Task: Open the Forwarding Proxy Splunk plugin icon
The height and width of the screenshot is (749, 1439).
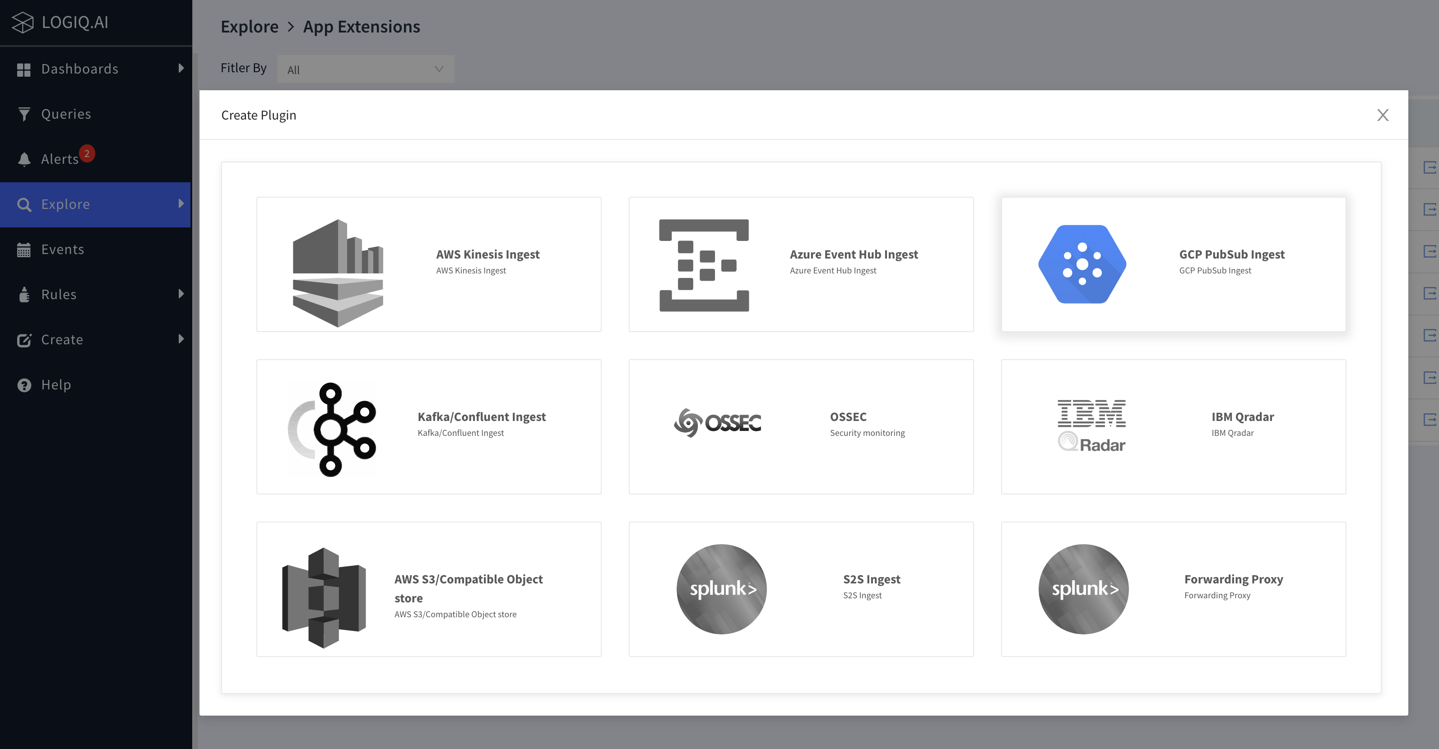Action: tap(1083, 589)
